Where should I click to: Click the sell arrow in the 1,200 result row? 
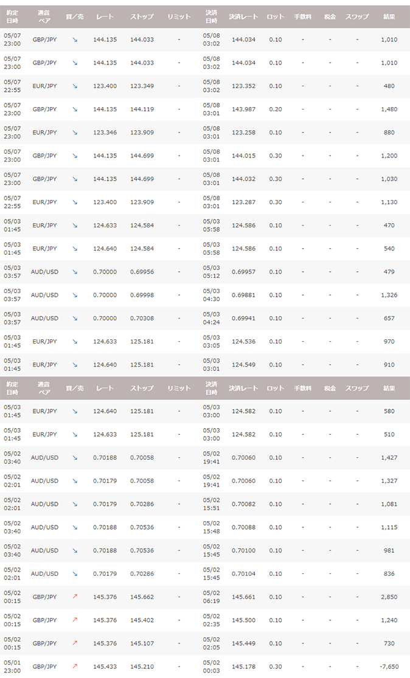[75, 156]
